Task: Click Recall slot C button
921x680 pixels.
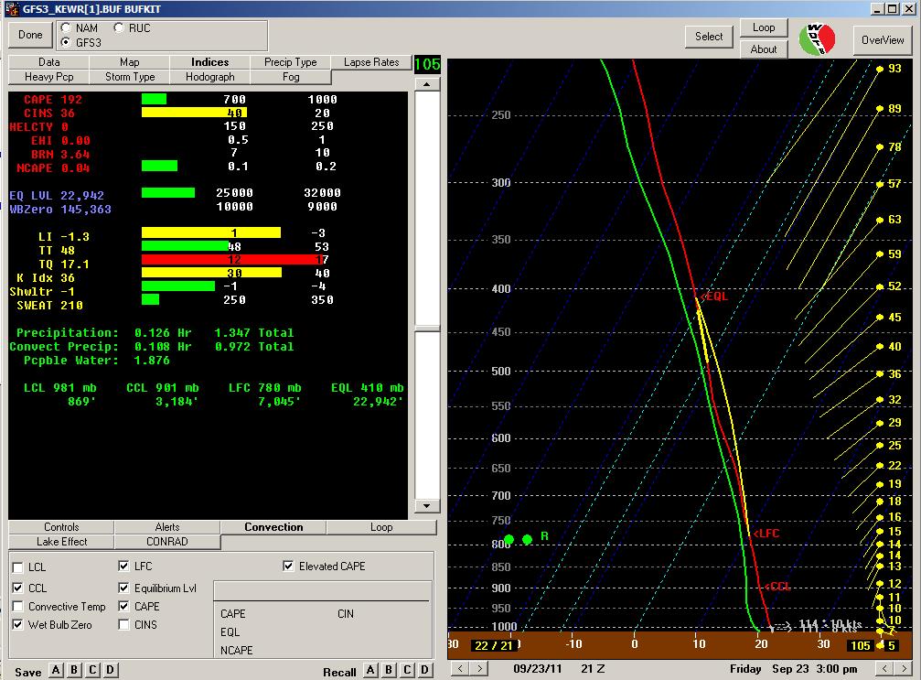Action: click(407, 670)
